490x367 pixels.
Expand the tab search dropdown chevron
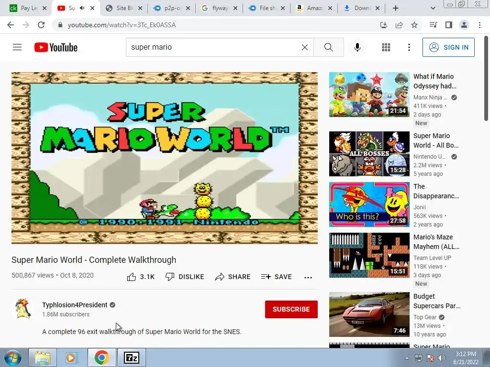[433, 8]
